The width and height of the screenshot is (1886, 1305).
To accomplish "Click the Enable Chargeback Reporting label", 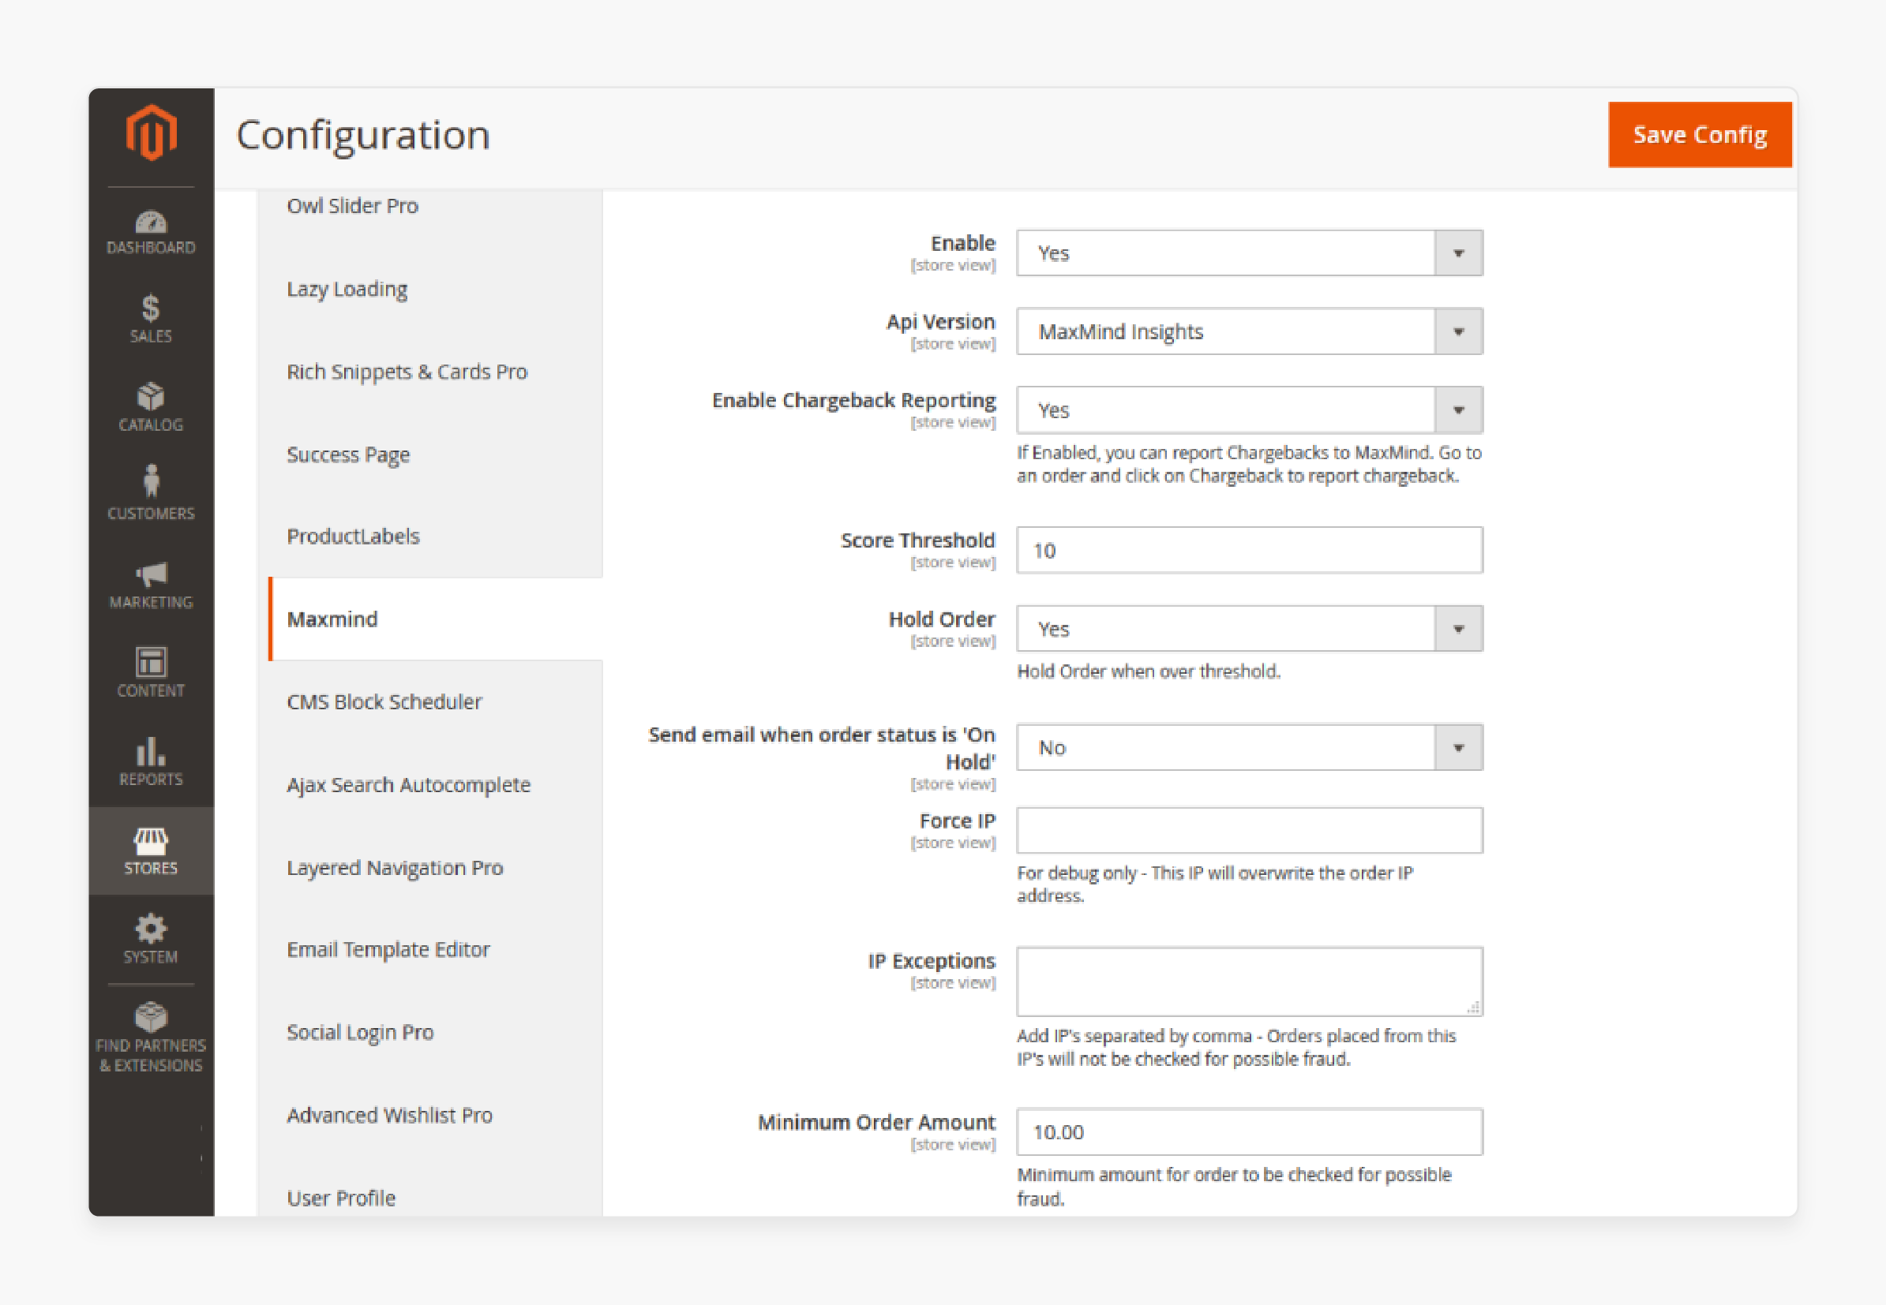I will 853,400.
